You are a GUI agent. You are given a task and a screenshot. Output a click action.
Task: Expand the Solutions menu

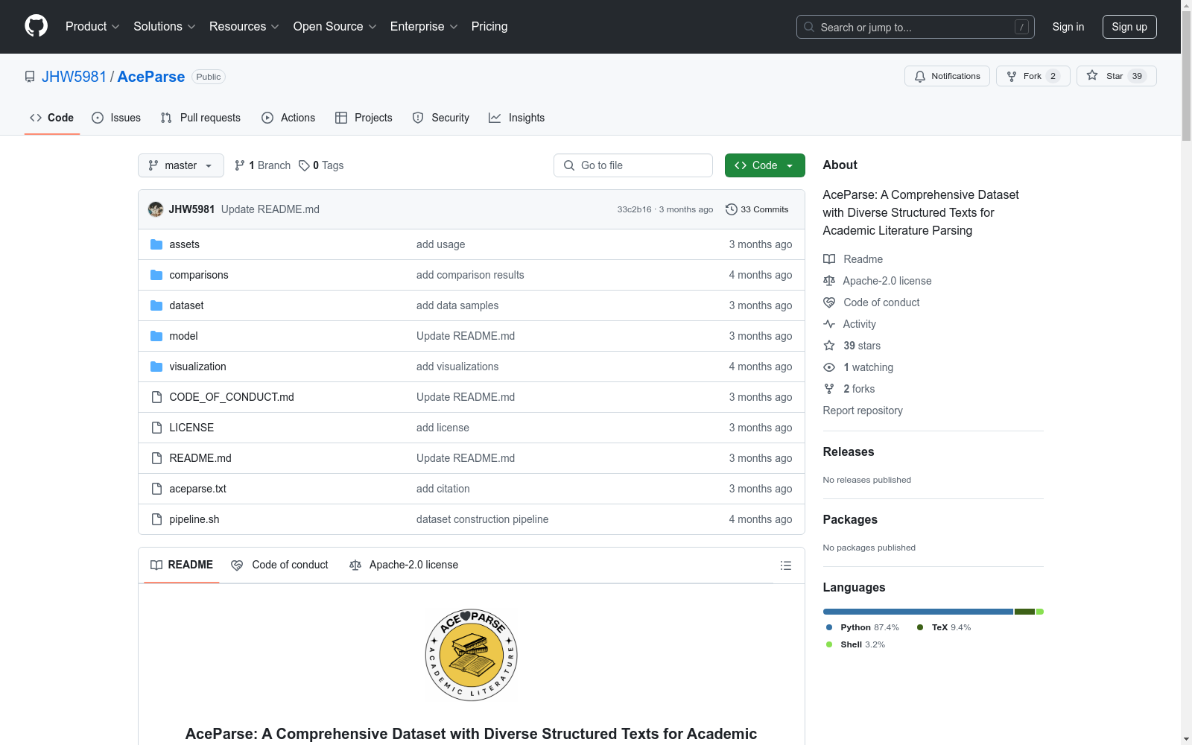(x=165, y=26)
